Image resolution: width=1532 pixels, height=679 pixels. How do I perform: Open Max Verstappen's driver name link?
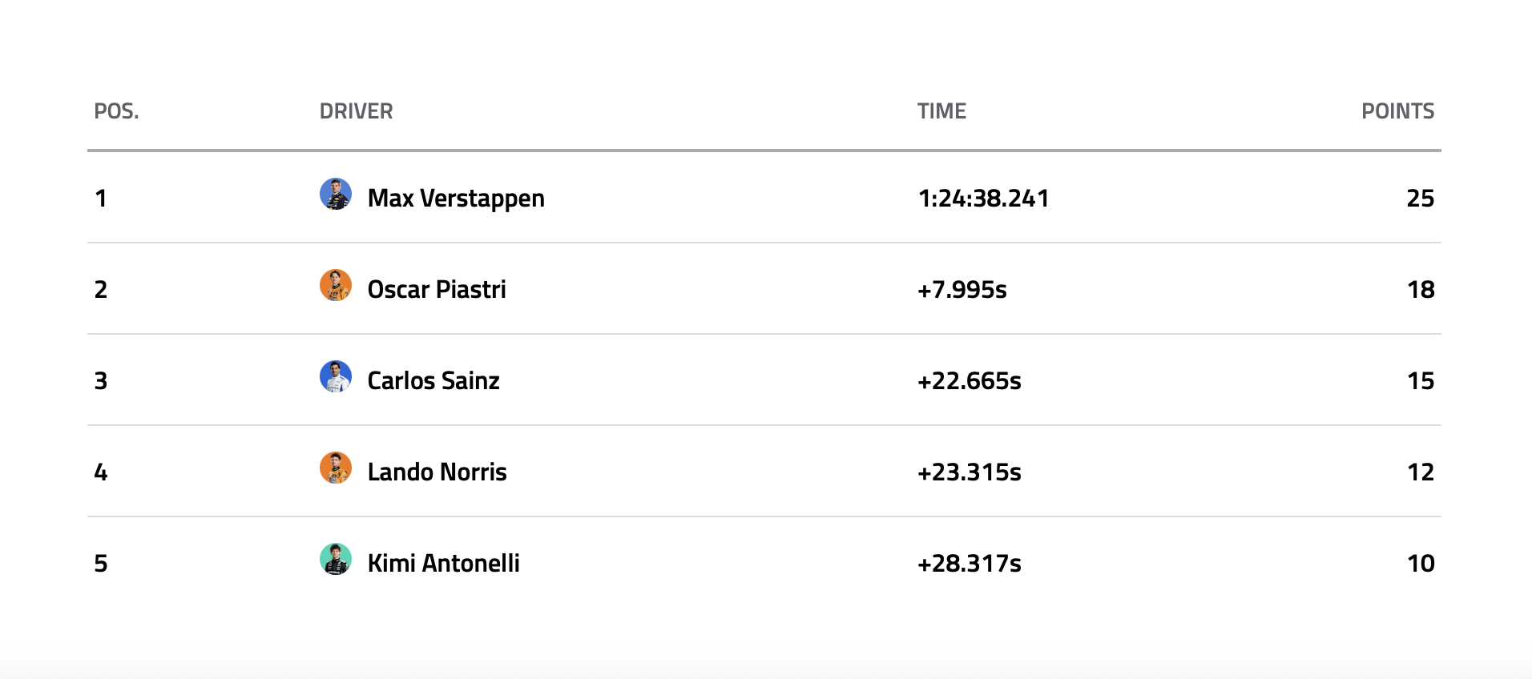coord(456,199)
